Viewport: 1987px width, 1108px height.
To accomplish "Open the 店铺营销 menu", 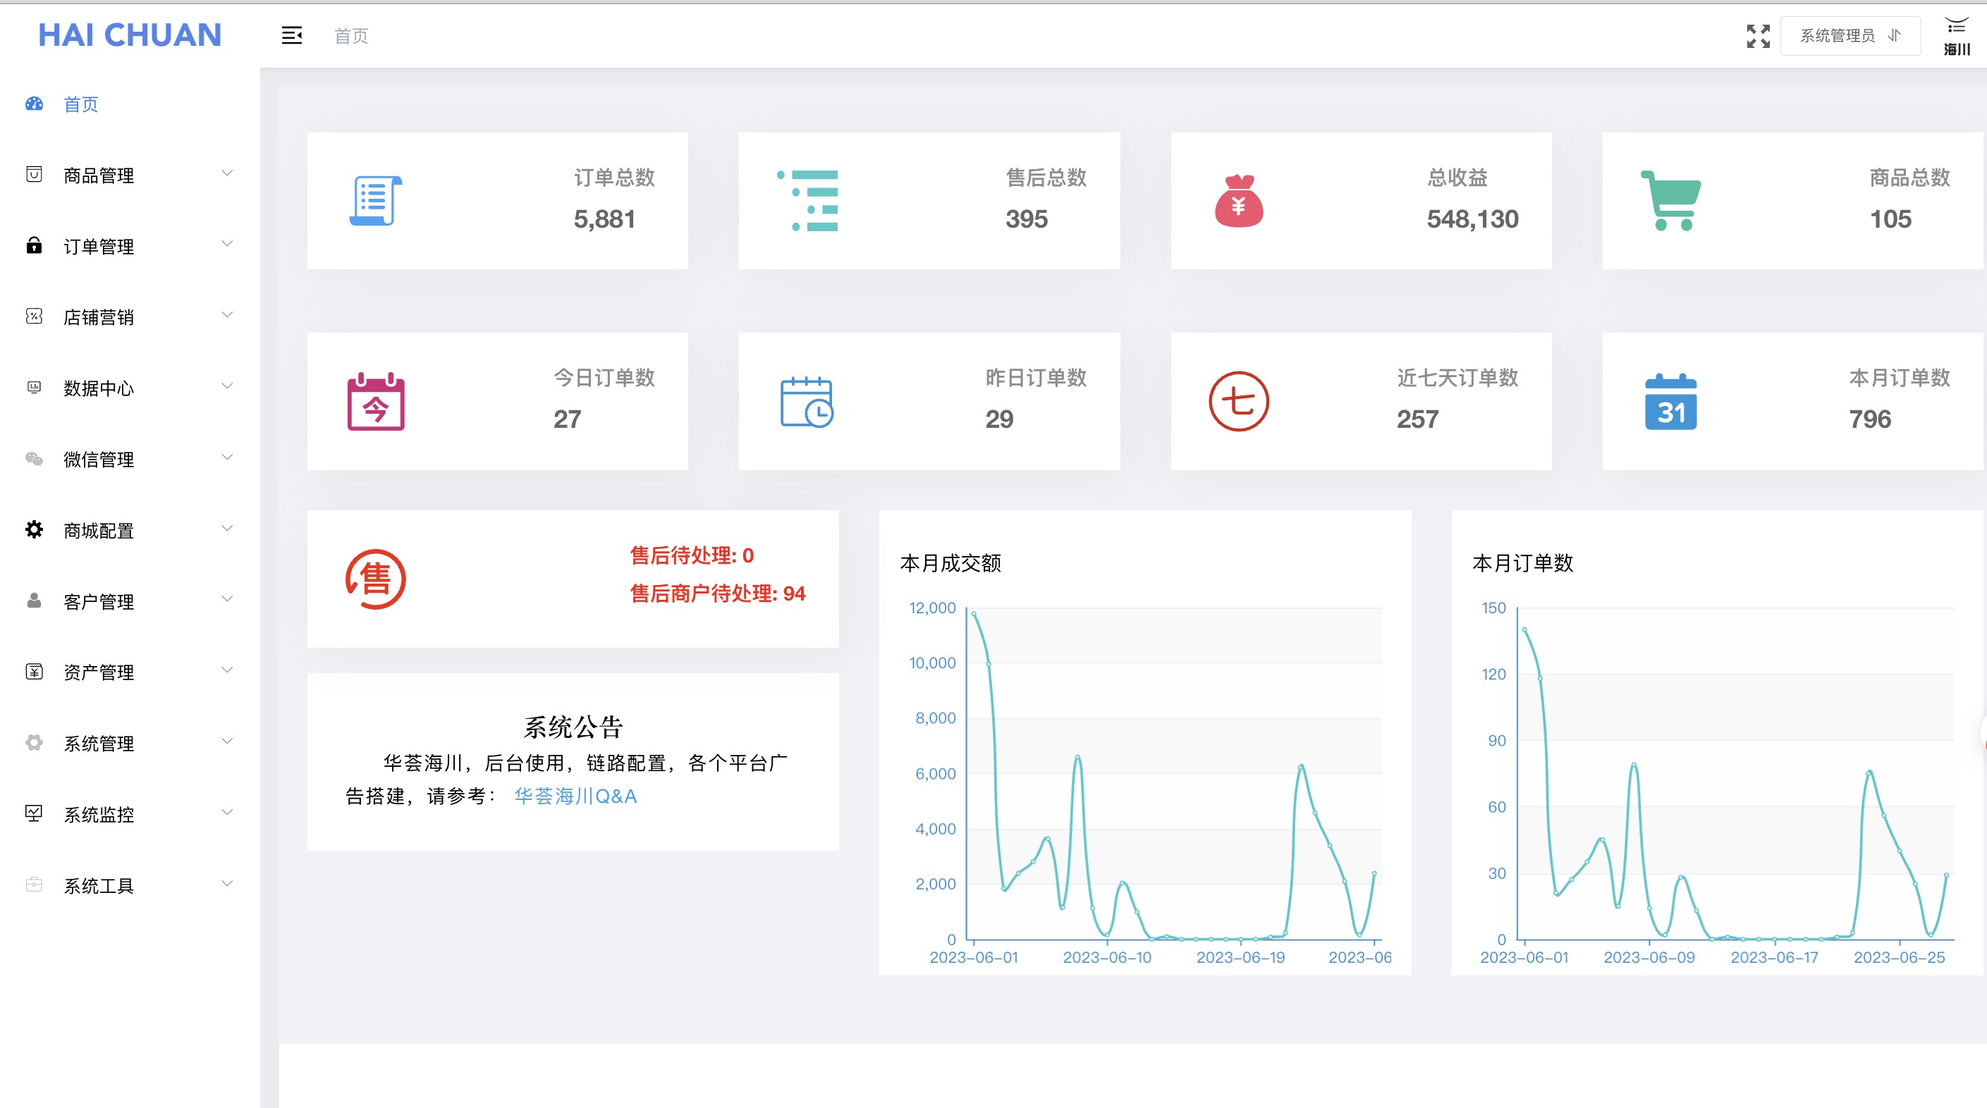I will tap(130, 317).
